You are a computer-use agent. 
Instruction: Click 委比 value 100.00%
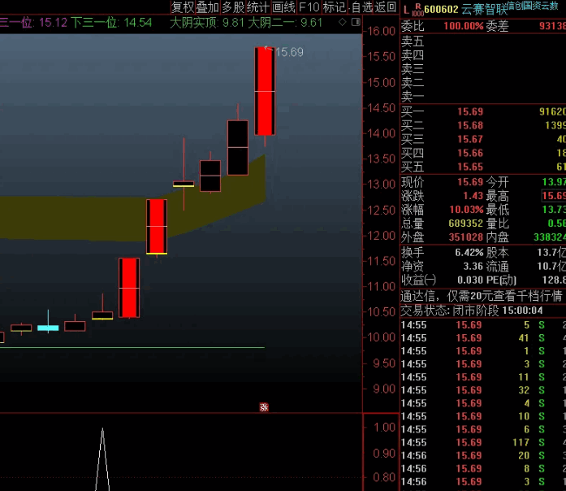click(464, 26)
